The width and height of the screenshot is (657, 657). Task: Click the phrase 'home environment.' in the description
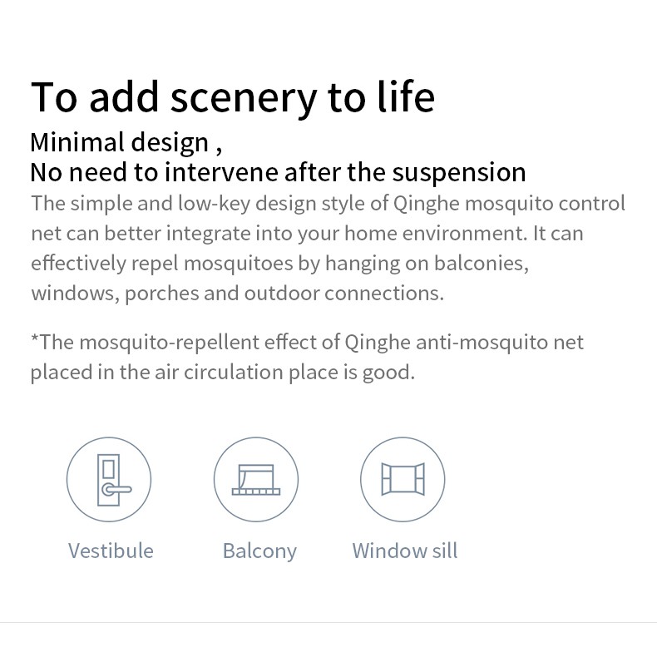click(x=436, y=234)
